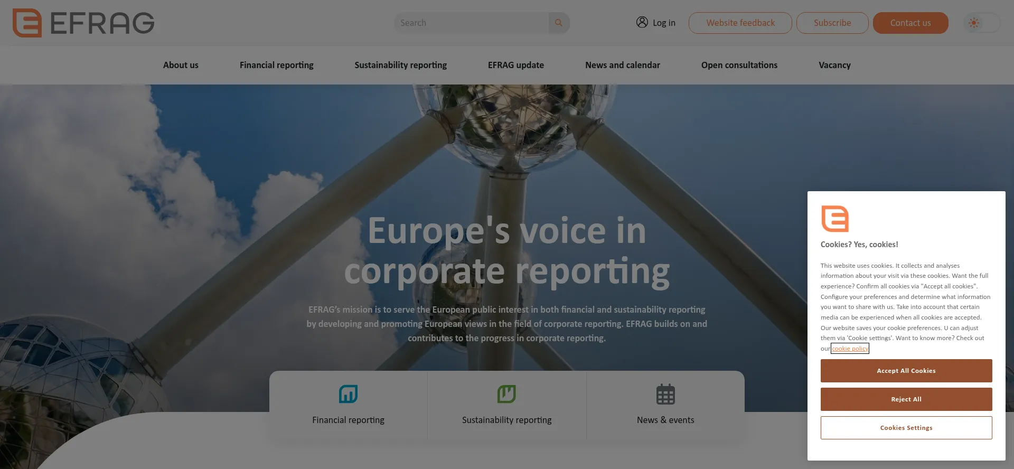Image resolution: width=1014 pixels, height=469 pixels.
Task: Click EFRAG logo in cookie dialog
Action: pyautogui.click(x=835, y=219)
